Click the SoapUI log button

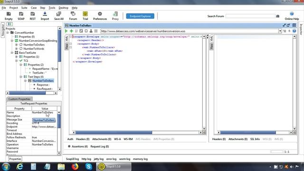pos(72,159)
